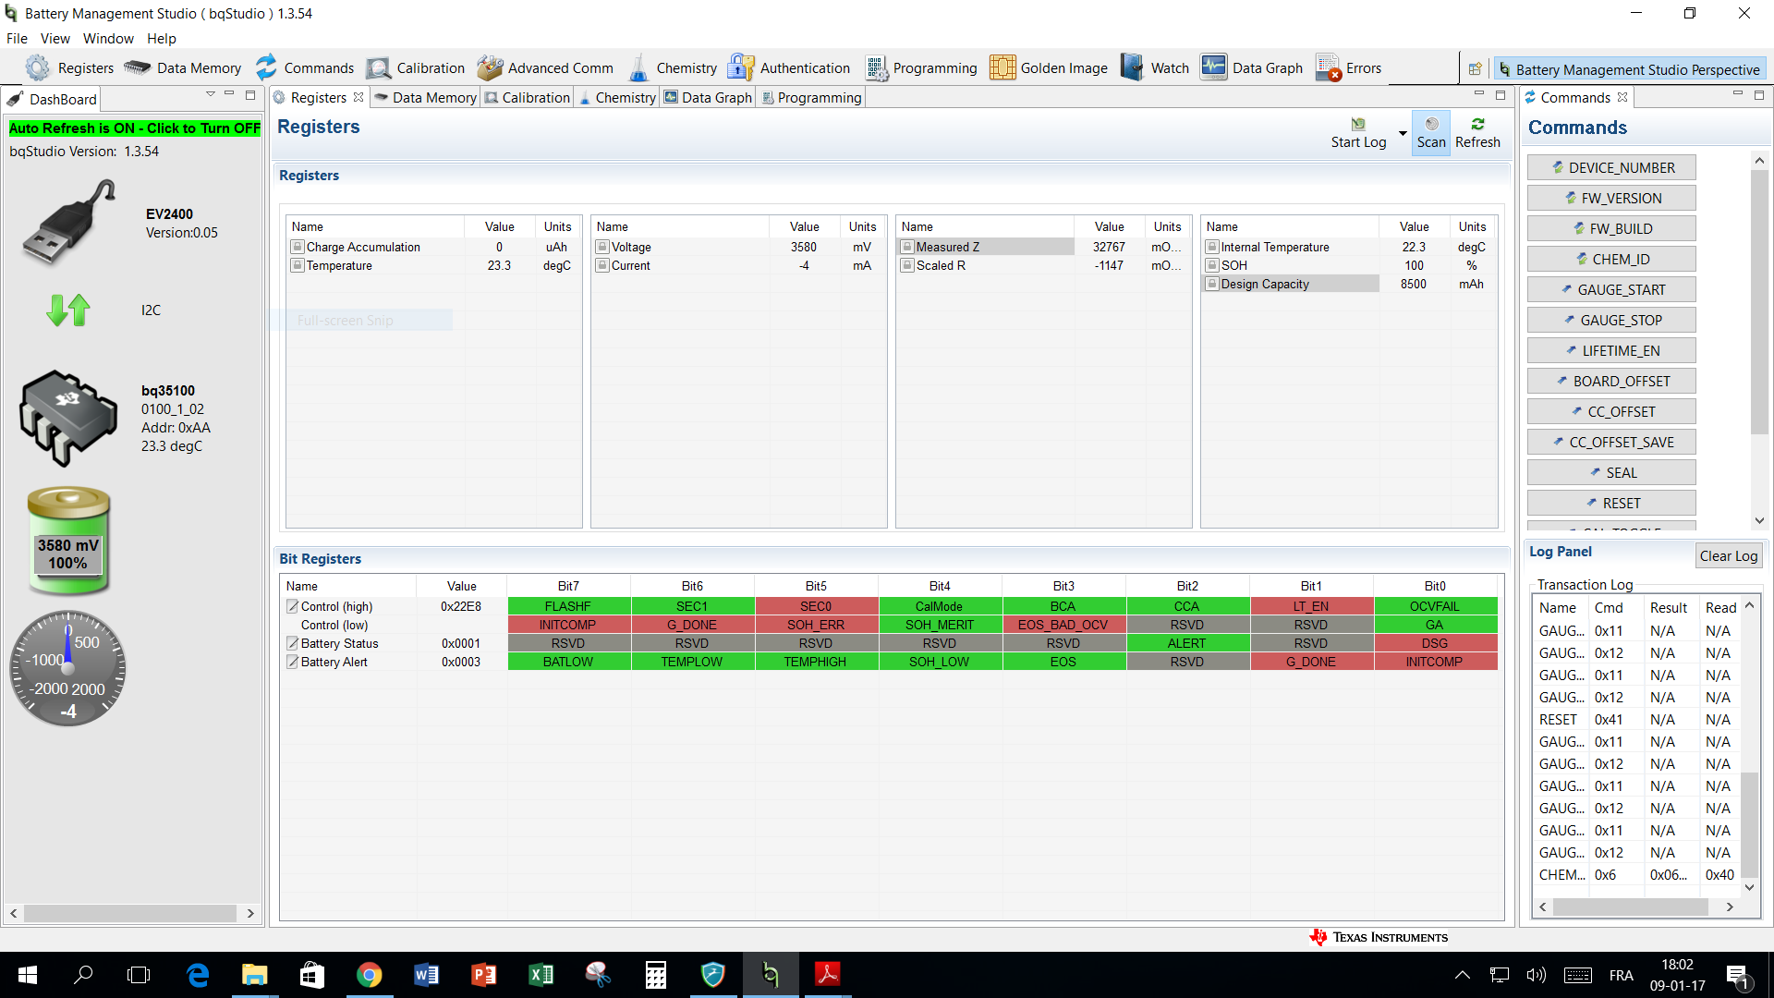Open File Explorer from the taskbar

254,975
